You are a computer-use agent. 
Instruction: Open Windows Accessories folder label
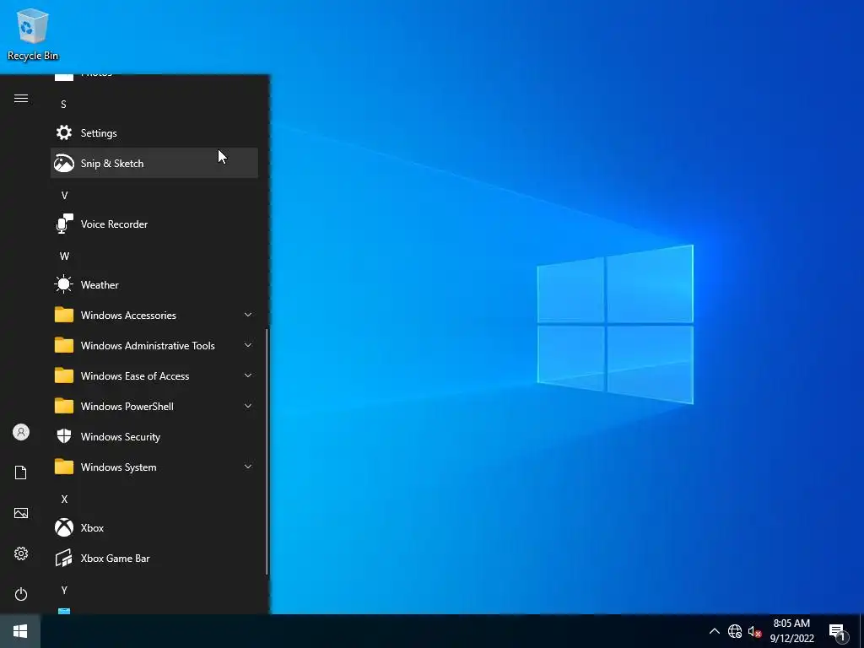[x=128, y=316]
